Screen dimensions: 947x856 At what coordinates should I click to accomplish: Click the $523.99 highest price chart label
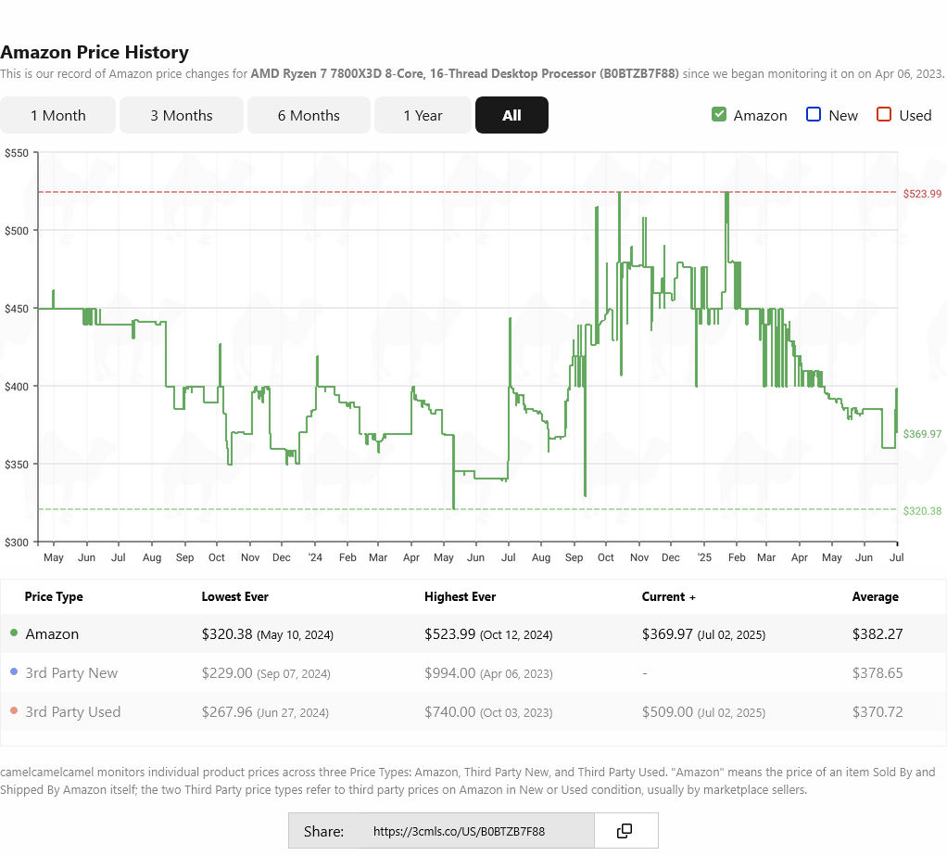[x=922, y=194]
